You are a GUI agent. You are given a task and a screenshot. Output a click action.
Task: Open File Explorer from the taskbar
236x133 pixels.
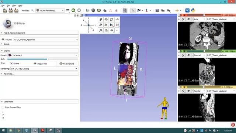(x=11, y=130)
